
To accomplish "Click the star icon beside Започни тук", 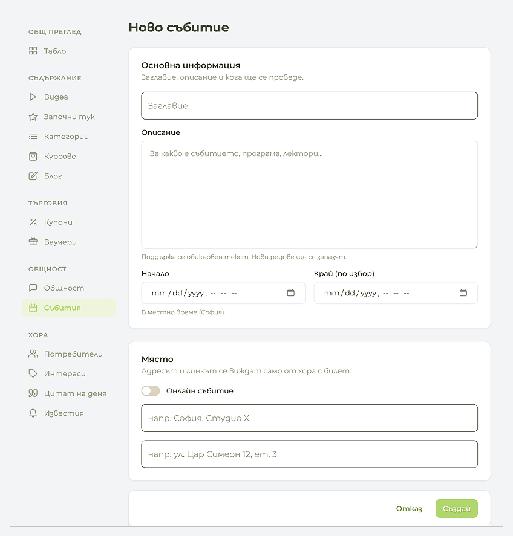I will tap(33, 117).
